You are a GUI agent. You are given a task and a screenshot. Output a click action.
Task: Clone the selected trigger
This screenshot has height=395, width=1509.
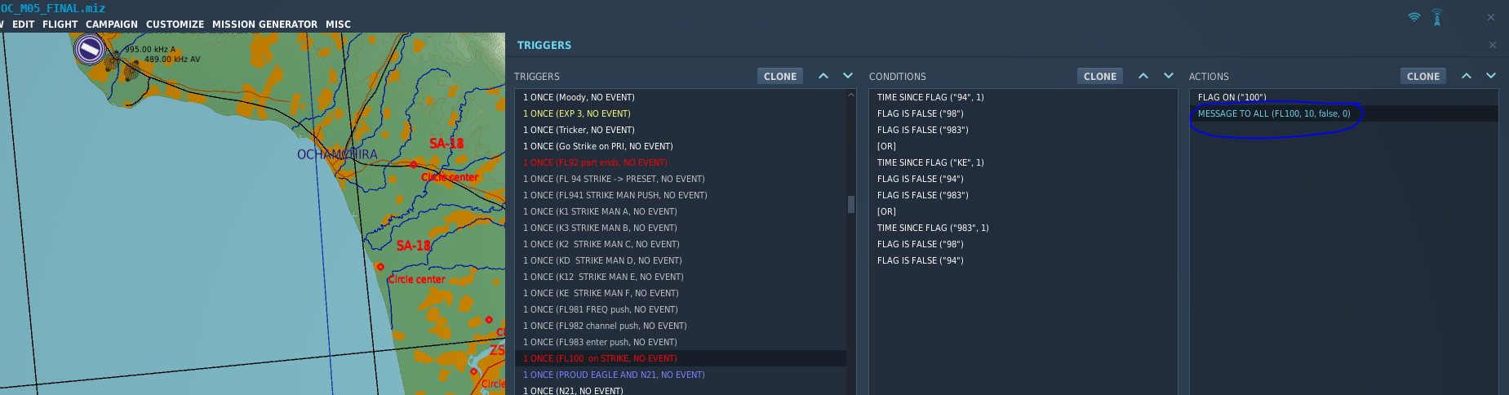point(780,76)
